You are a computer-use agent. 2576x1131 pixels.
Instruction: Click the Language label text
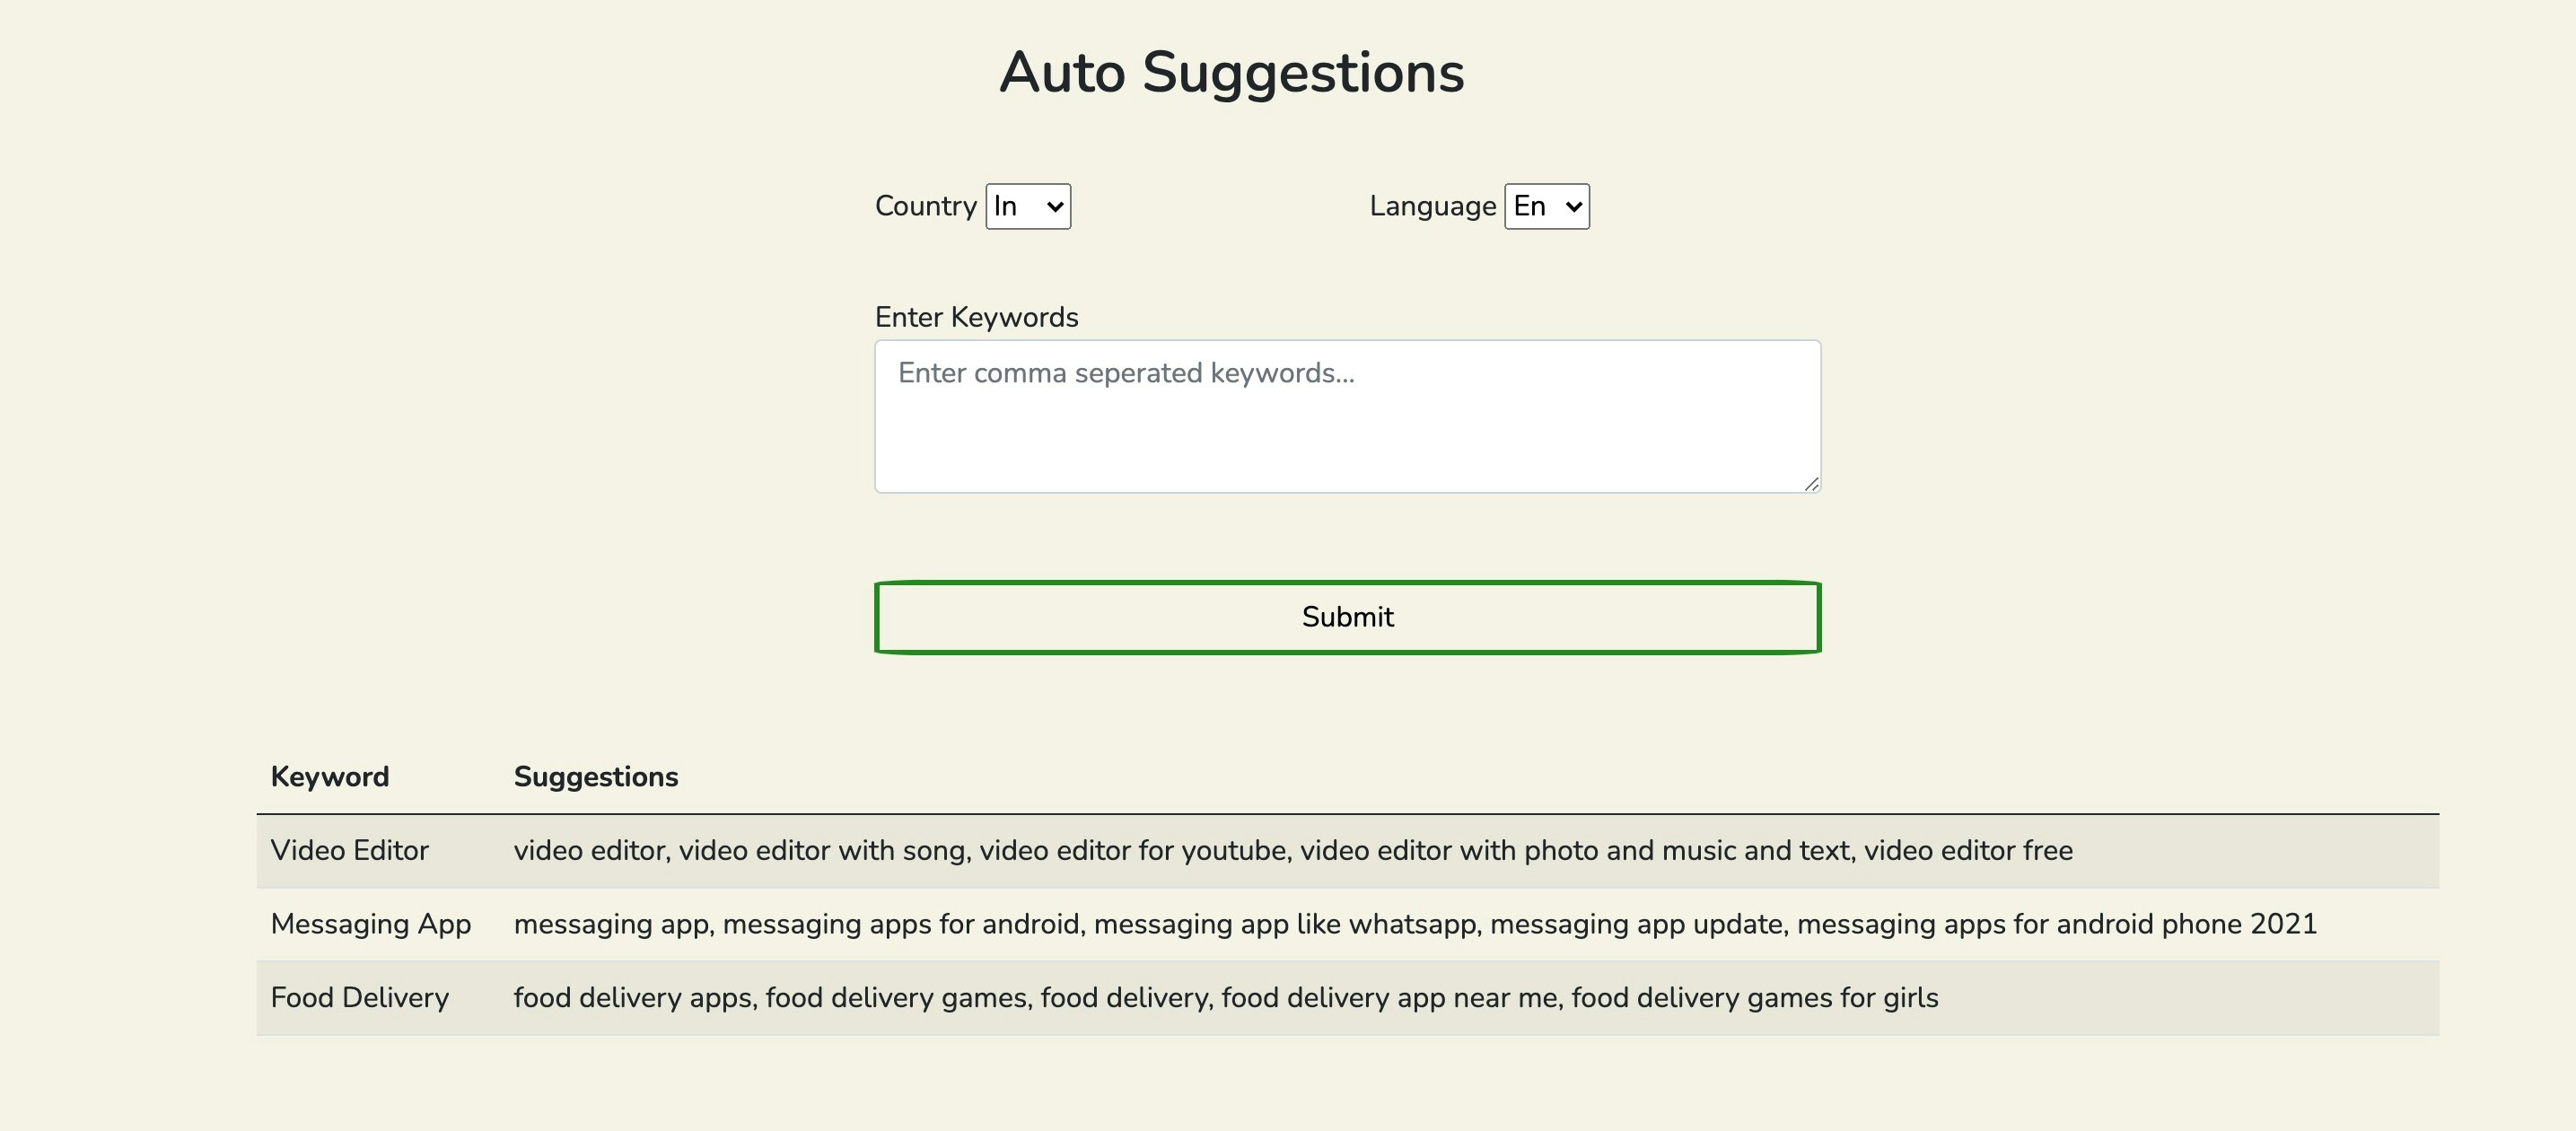1432,206
